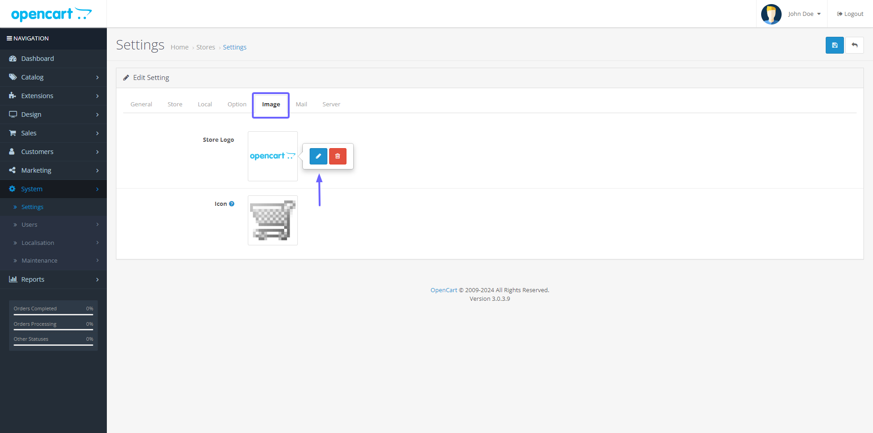Open Maintenance in the System submenu
This screenshot has height=433, width=873.
click(x=40, y=260)
